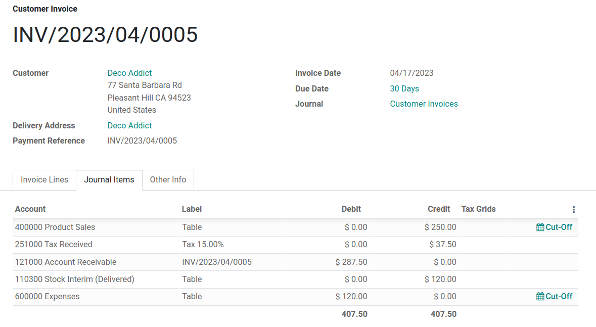This screenshot has width=596, height=327.
Task: Click the invoice title INV/2023/04/0005
Action: (105, 35)
